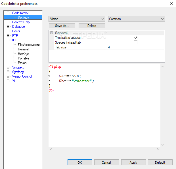
Task: Expand the Yii tree node
Action: 8,81
